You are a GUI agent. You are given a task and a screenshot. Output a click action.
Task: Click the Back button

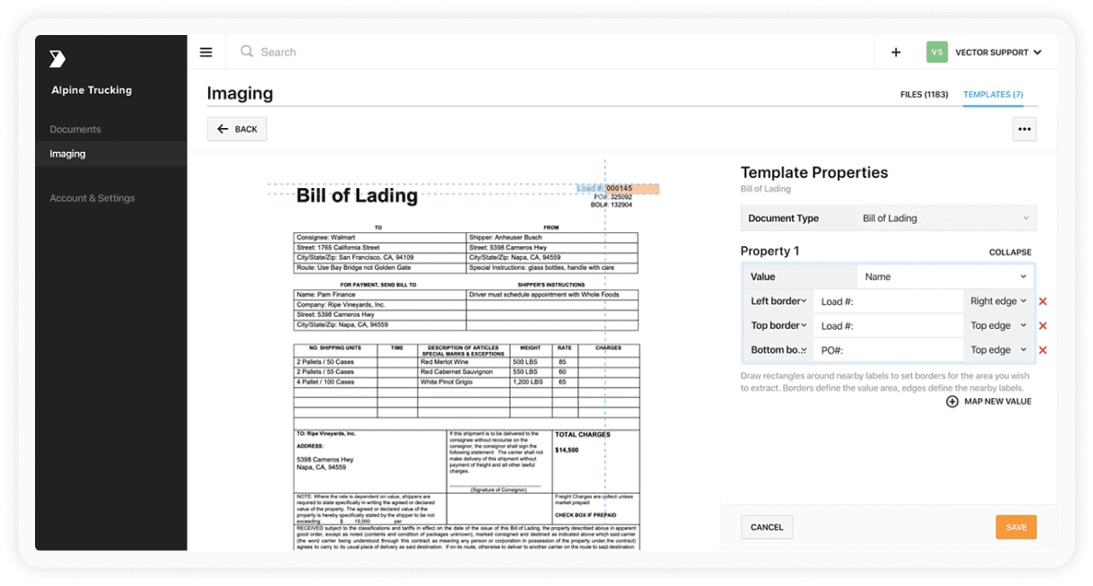tap(237, 129)
